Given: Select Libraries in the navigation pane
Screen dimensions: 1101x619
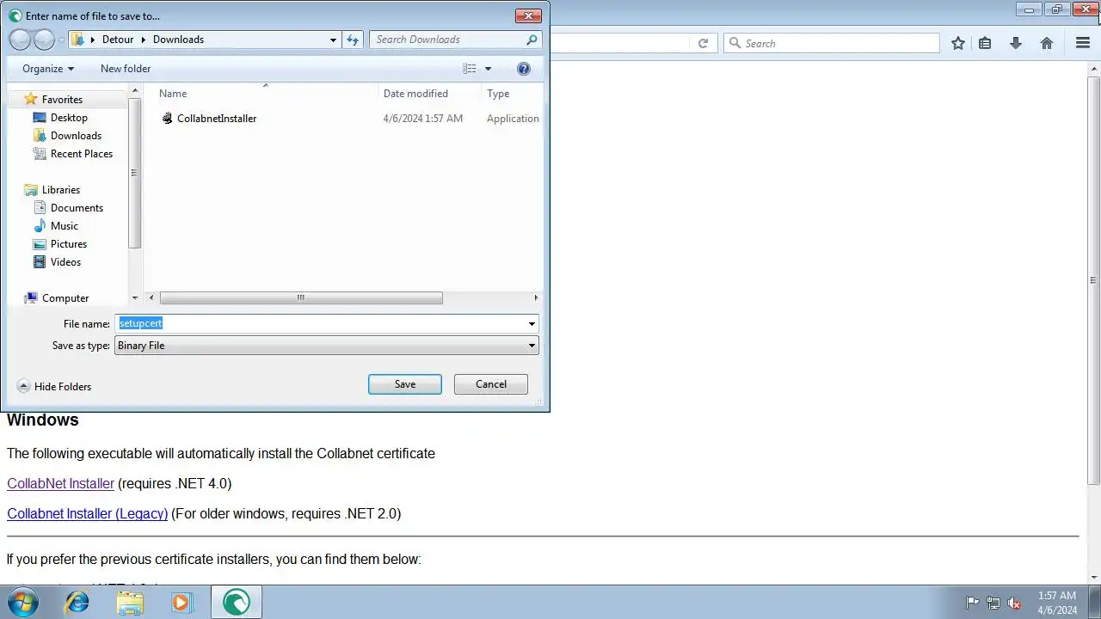Looking at the screenshot, I should click(x=61, y=190).
